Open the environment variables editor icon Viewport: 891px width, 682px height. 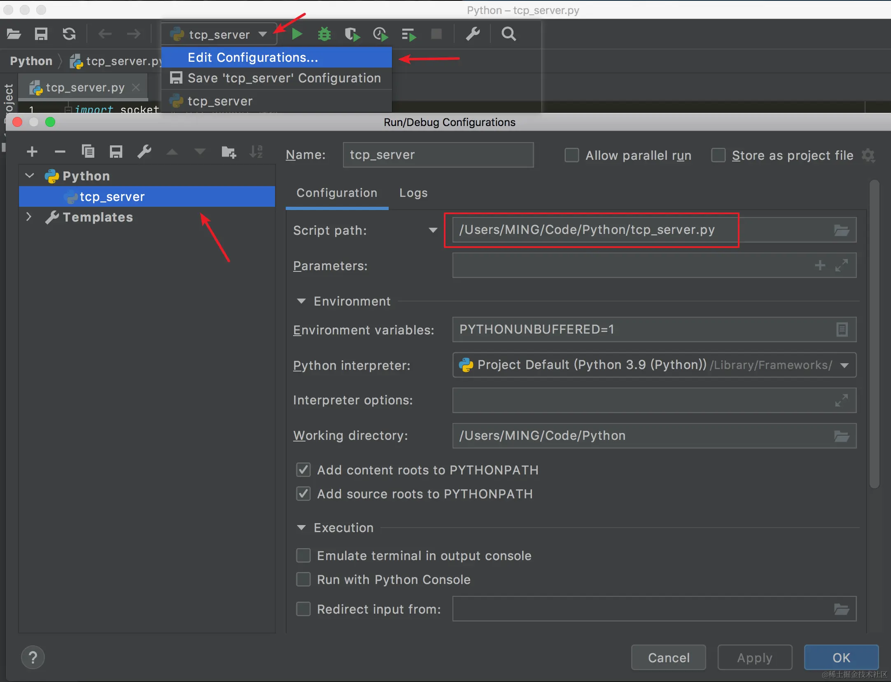[x=842, y=329]
